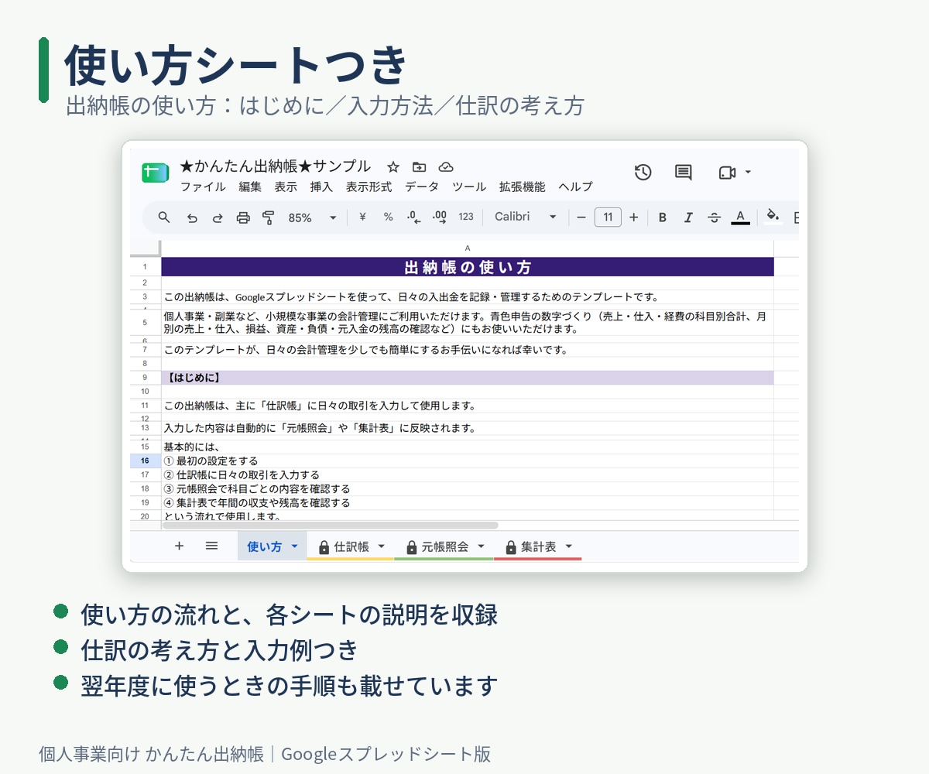Start a video meeting call
The height and width of the screenshot is (774, 929).
727,173
